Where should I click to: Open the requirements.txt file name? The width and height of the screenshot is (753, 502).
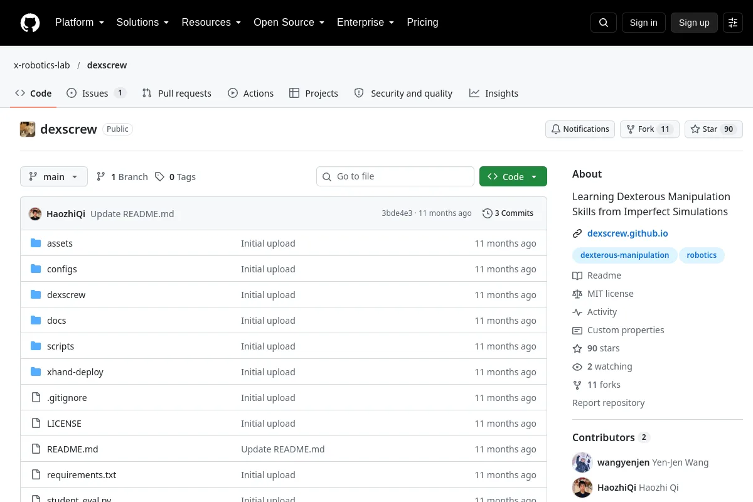pos(82,475)
